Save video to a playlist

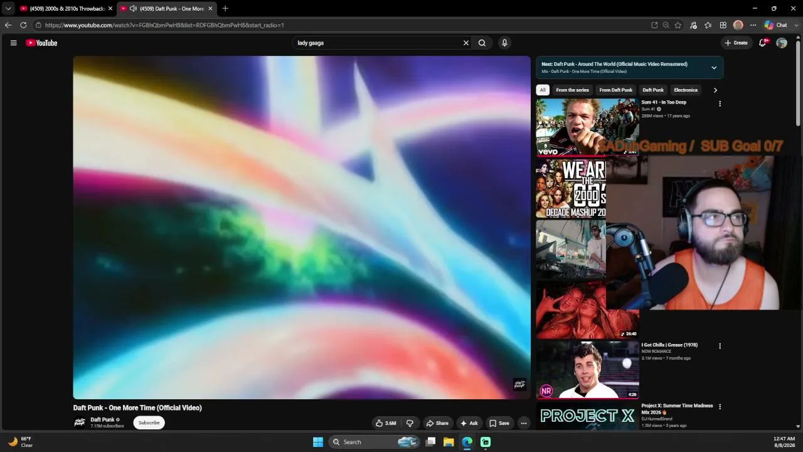point(499,423)
